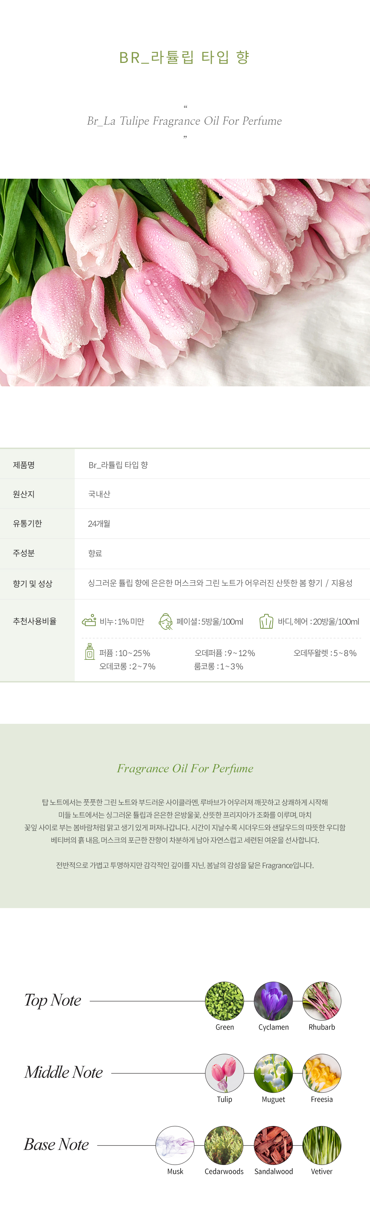
Task: Click the perfume bottle icon beside 퍼퓸
Action: (x=89, y=652)
